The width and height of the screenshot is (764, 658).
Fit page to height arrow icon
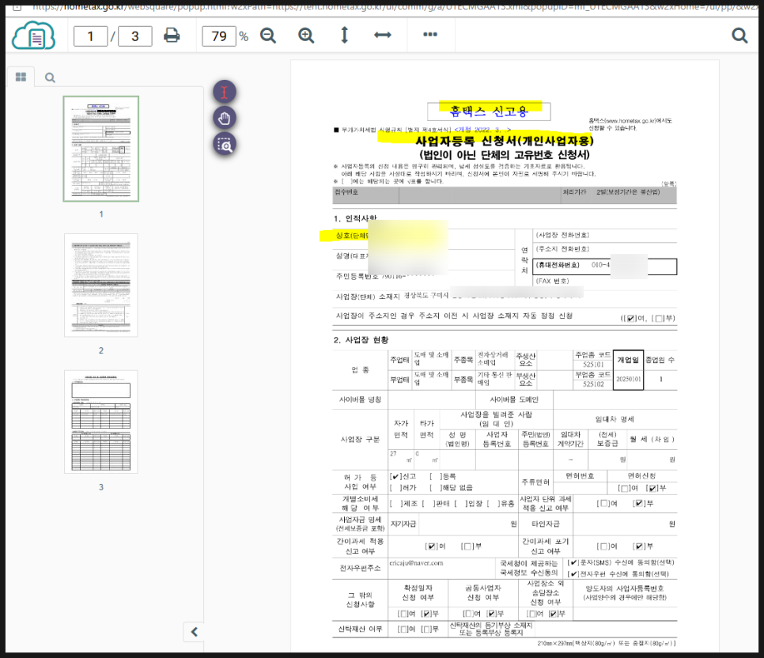point(344,36)
